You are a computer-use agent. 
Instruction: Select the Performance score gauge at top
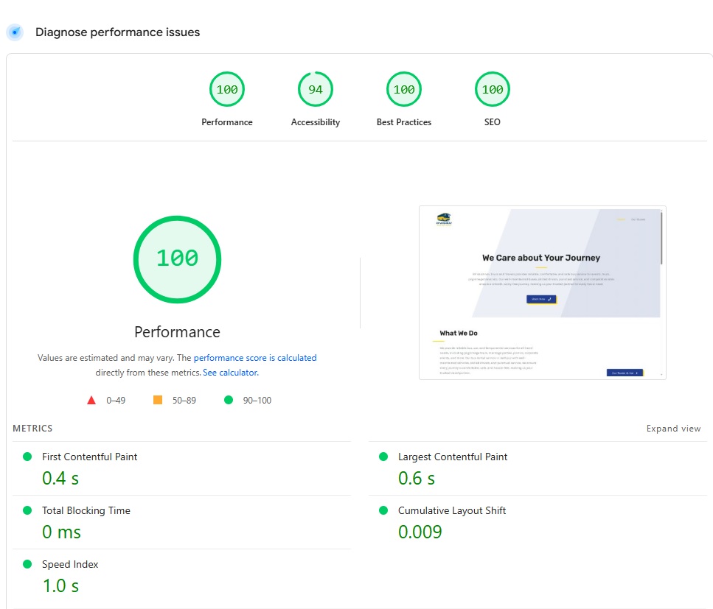227,90
